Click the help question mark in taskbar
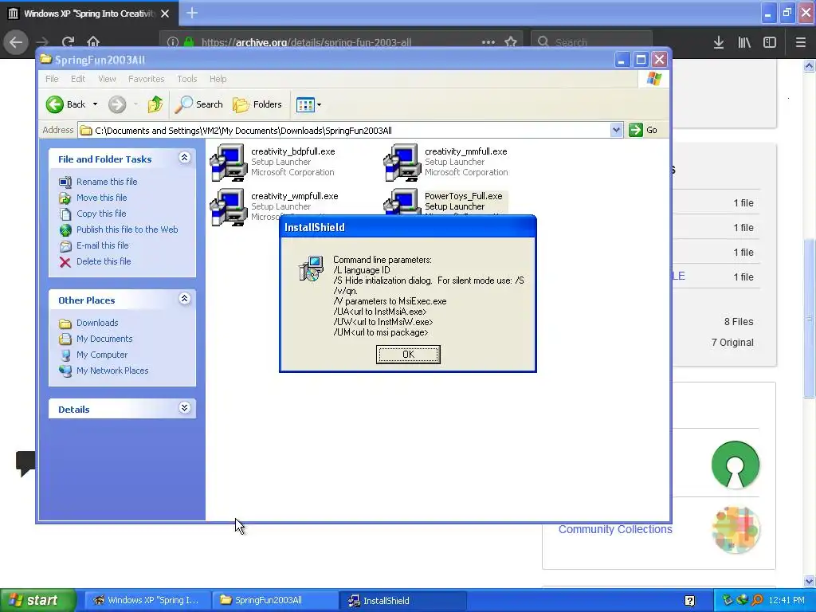Viewport: 816px width, 612px height. [x=689, y=601]
